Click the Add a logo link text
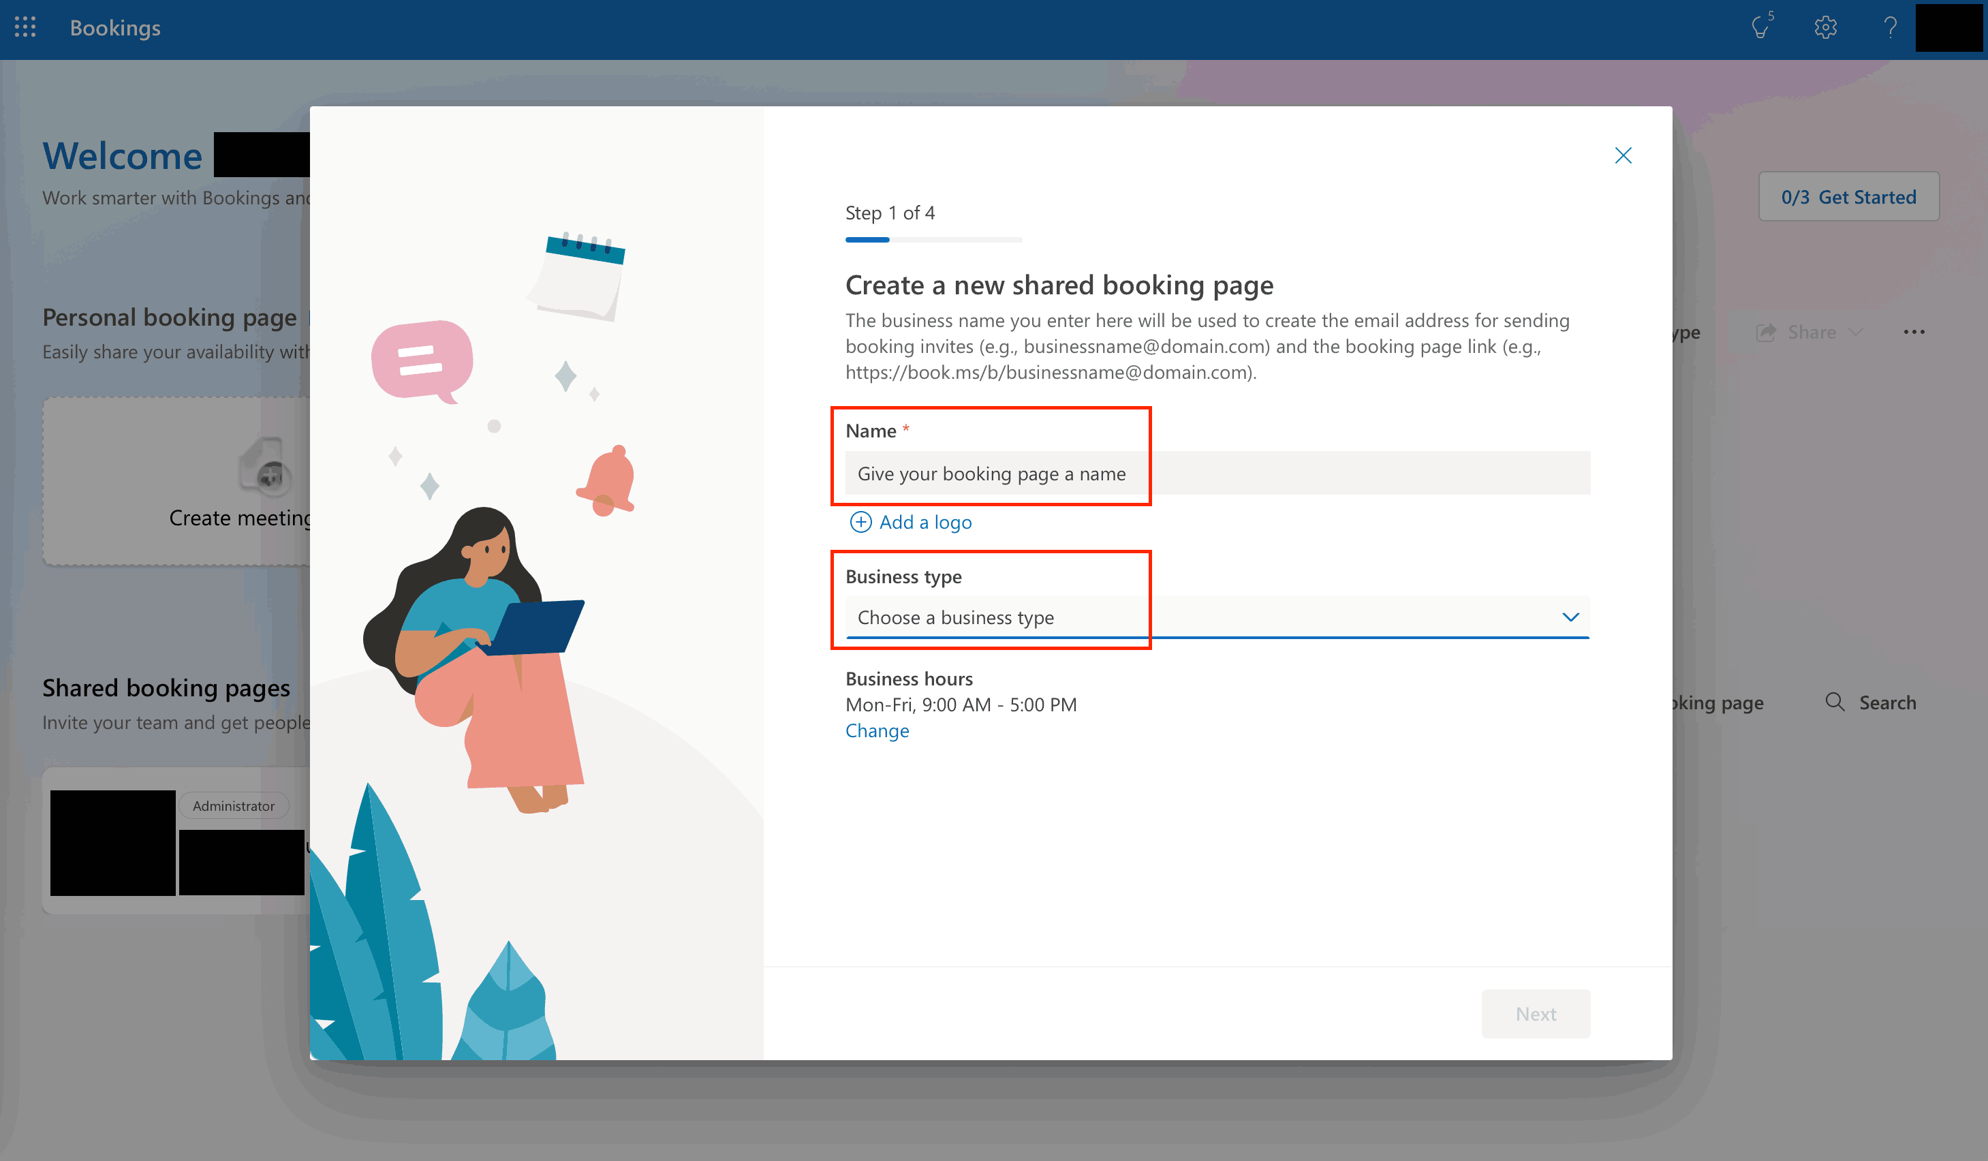1988x1161 pixels. [925, 522]
